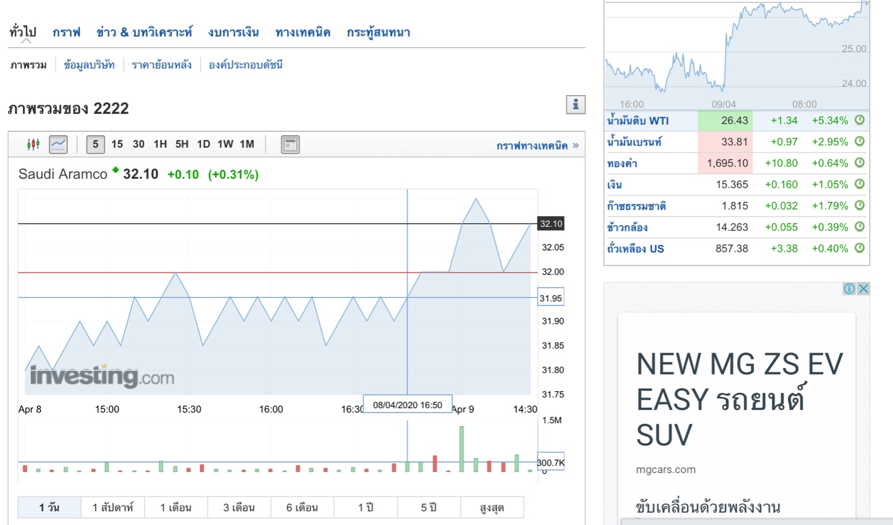The image size is (893, 525).
Task: Open the ก๊าซธรรมชาติ commodity link
Action: click(637, 206)
